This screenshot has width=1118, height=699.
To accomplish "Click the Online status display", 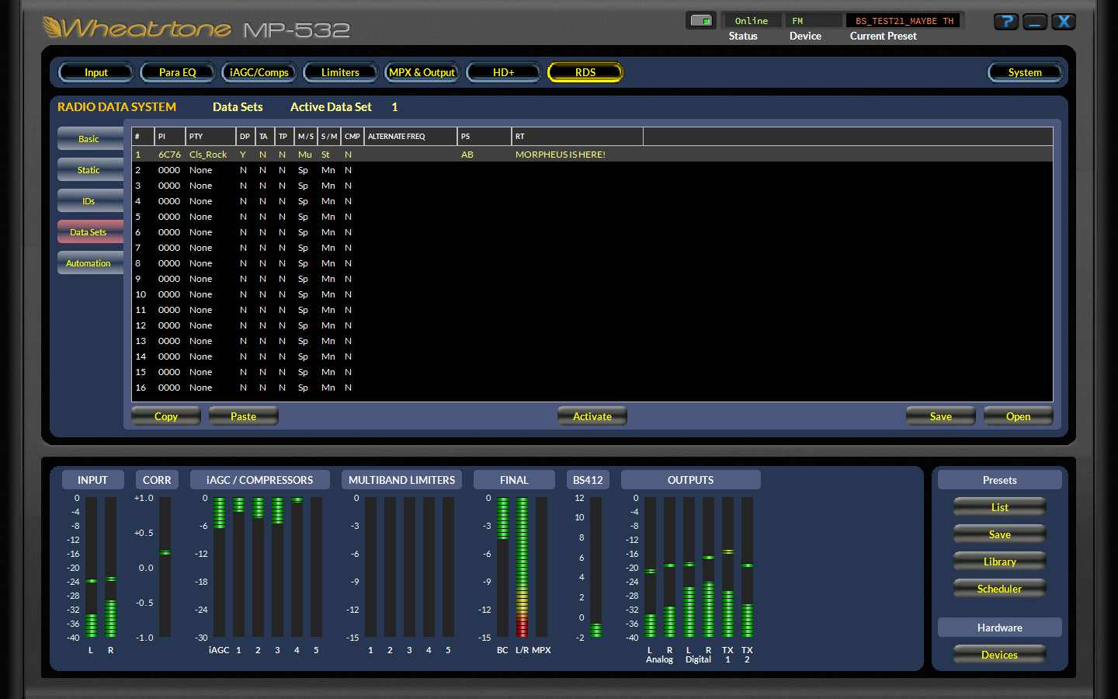I will pyautogui.click(x=752, y=21).
